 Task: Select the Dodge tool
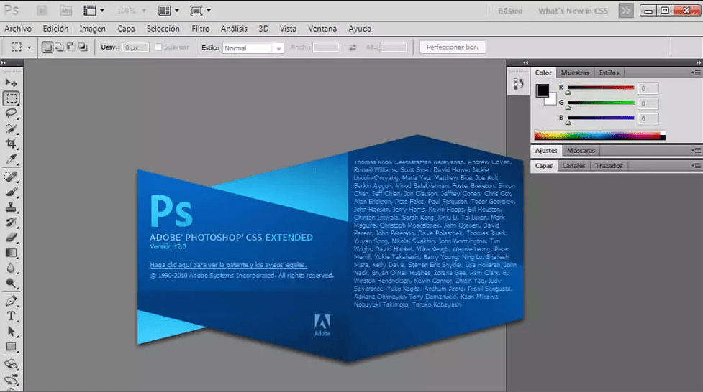click(x=12, y=284)
